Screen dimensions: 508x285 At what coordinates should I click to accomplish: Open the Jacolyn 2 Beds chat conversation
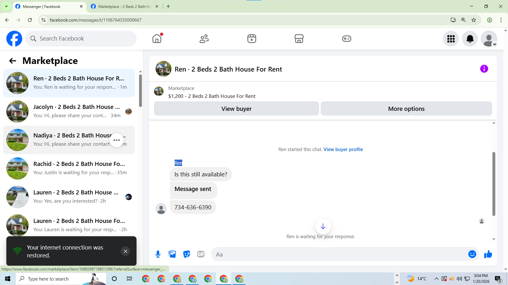69,111
